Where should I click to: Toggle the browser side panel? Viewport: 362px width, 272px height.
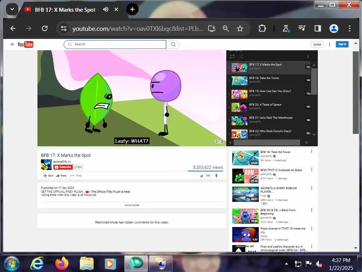pyautogui.click(x=318, y=28)
